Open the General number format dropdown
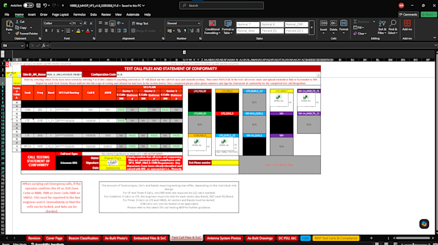The height and width of the screenshot is (245, 438). pos(198,23)
